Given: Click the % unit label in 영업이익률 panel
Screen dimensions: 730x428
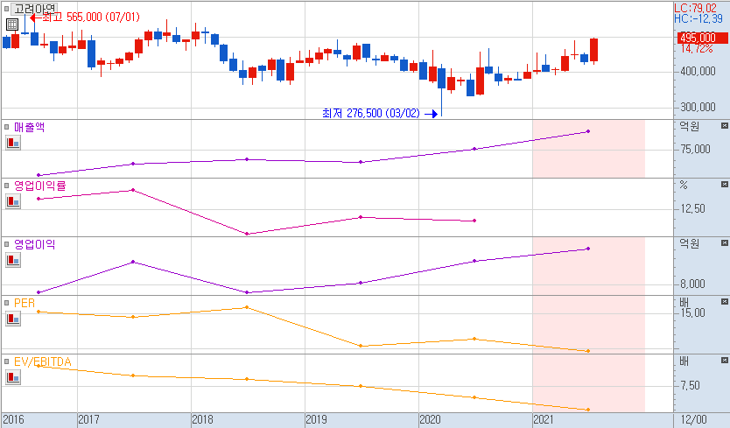Looking at the screenshot, I should tap(684, 185).
